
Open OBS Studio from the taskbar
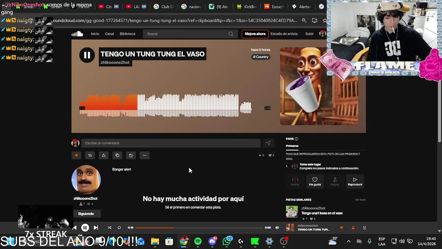point(284,241)
